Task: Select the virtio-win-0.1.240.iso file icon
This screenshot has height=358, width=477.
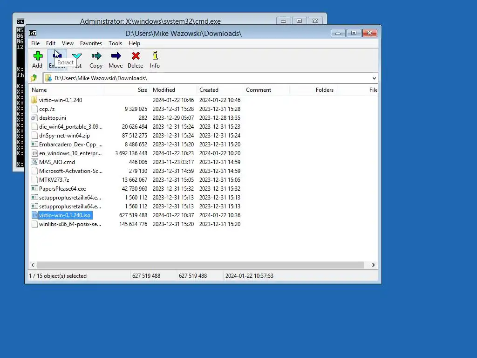Action: tap(34, 215)
